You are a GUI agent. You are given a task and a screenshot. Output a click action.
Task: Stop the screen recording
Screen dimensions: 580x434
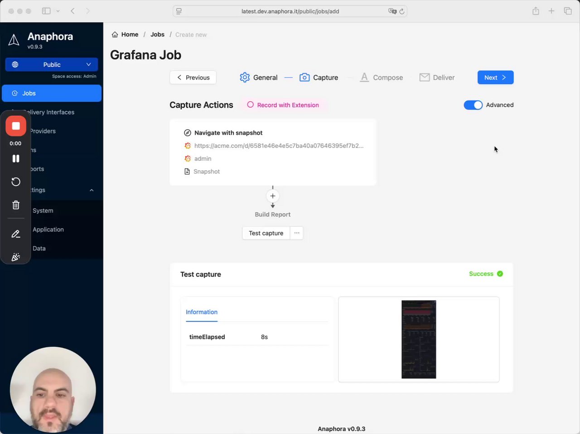[16, 126]
